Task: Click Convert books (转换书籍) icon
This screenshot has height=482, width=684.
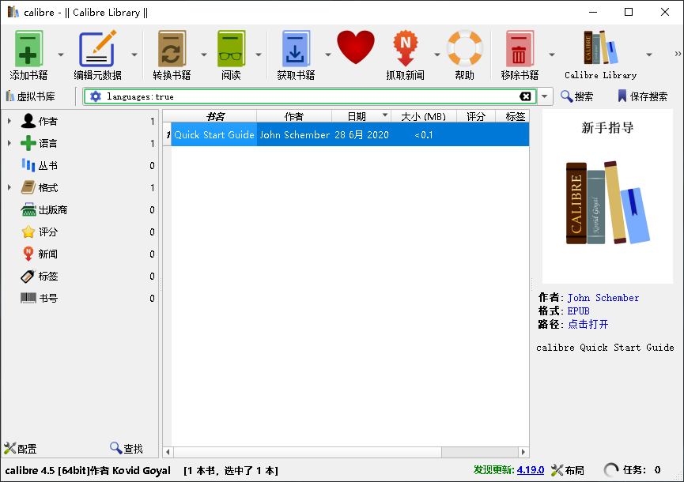Action: click(172, 48)
